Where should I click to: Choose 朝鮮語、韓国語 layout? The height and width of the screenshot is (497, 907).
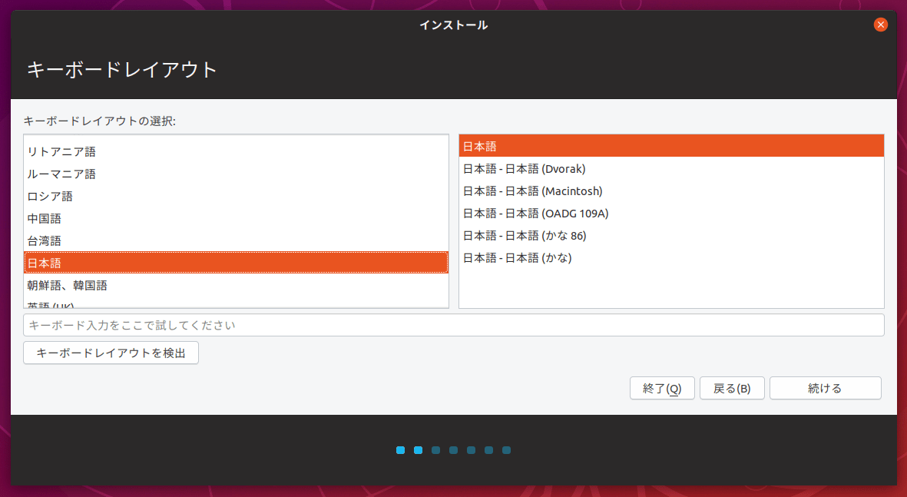point(236,285)
